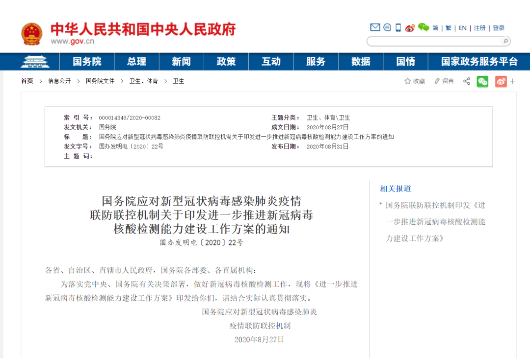530x358 pixels.
Task: Click the government building home icon
Action: pos(35,61)
